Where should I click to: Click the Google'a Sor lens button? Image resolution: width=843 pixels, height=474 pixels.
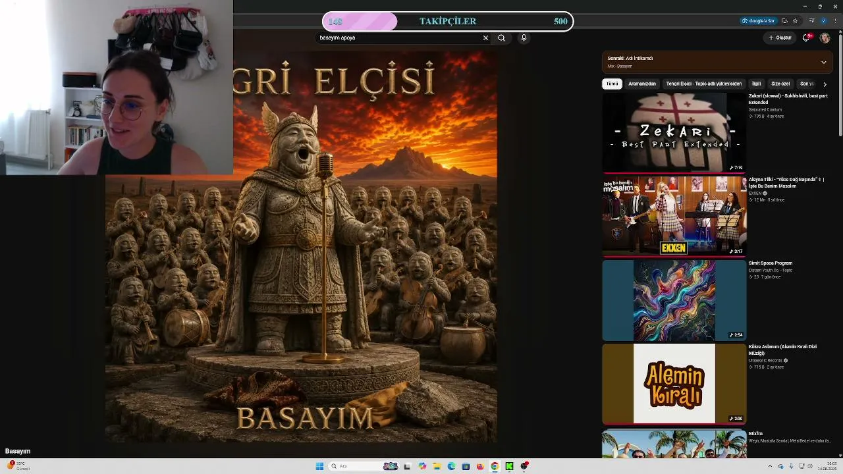(x=758, y=20)
